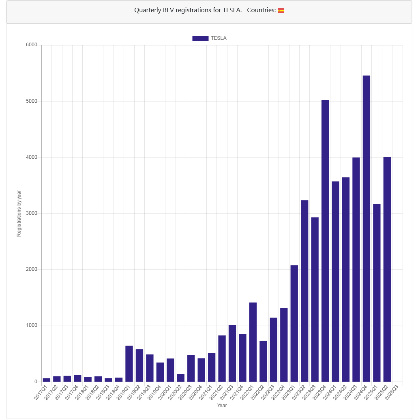
Task: Click the Spain flag icon in title
Action: point(281,11)
